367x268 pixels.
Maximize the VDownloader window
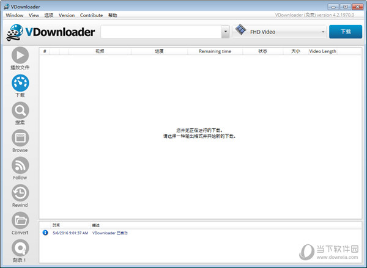tap(345, 7)
